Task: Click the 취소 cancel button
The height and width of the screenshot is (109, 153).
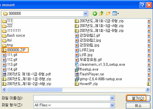Action: 138,106
